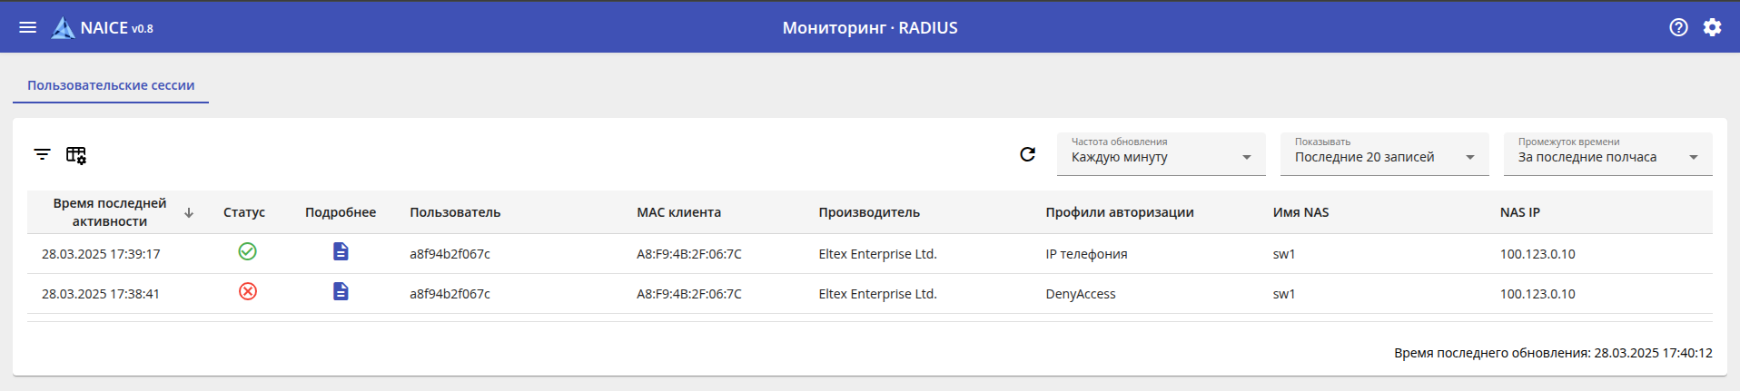This screenshot has width=1740, height=391.
Task: Open the hamburger navigation menu
Action: click(28, 27)
